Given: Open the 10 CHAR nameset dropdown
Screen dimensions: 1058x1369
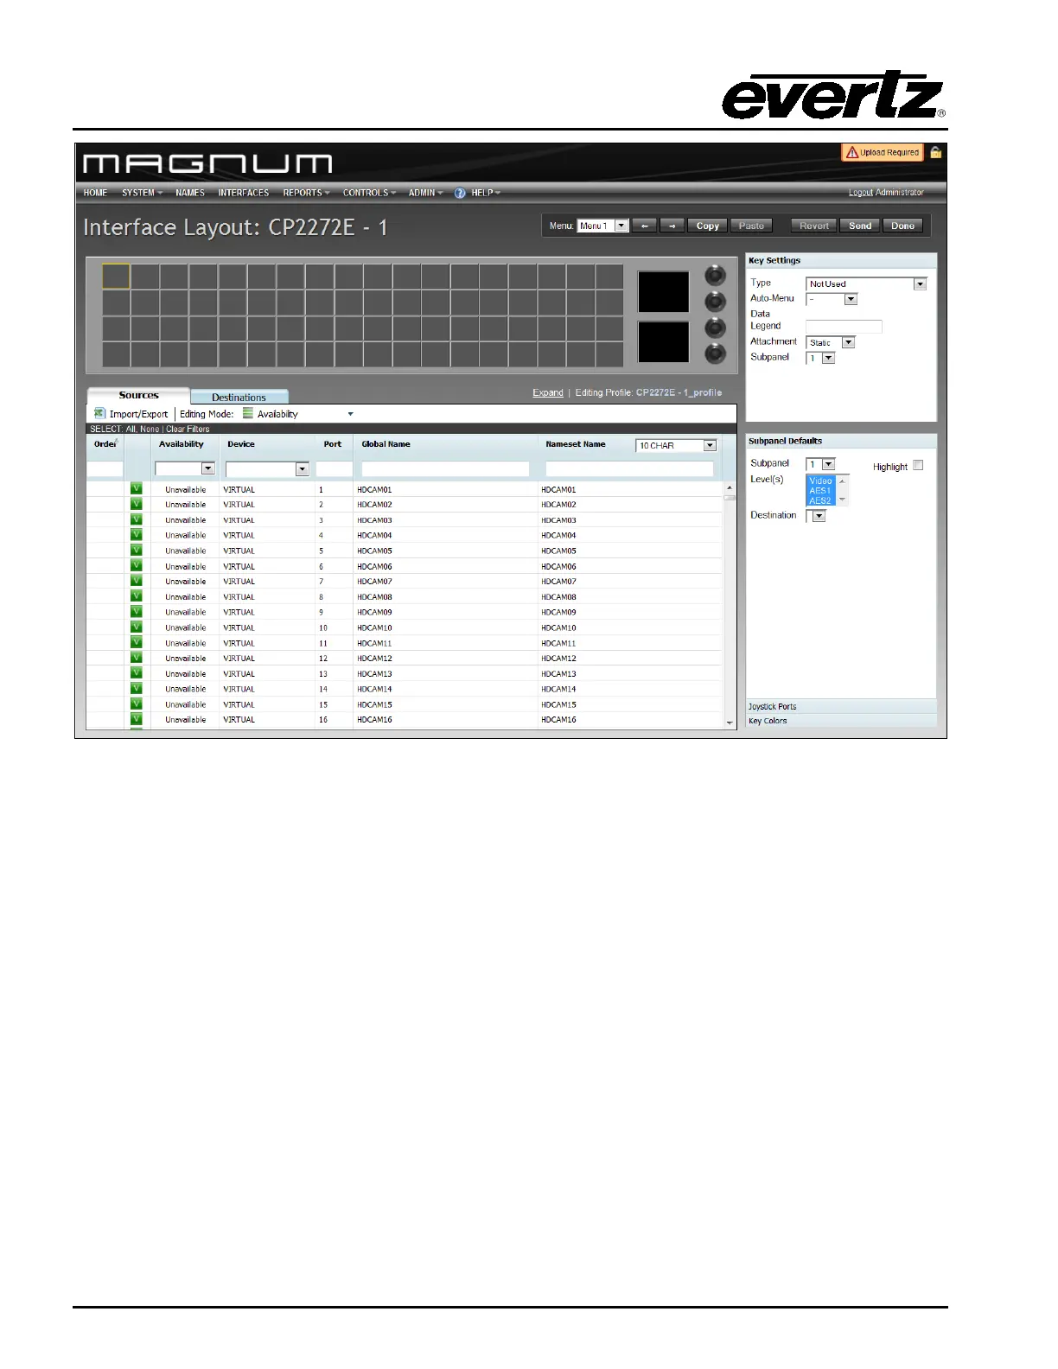Looking at the screenshot, I should click(x=676, y=445).
